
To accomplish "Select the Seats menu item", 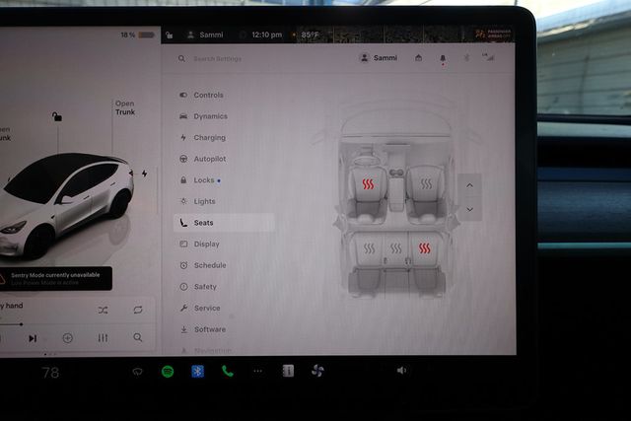I will pos(224,223).
